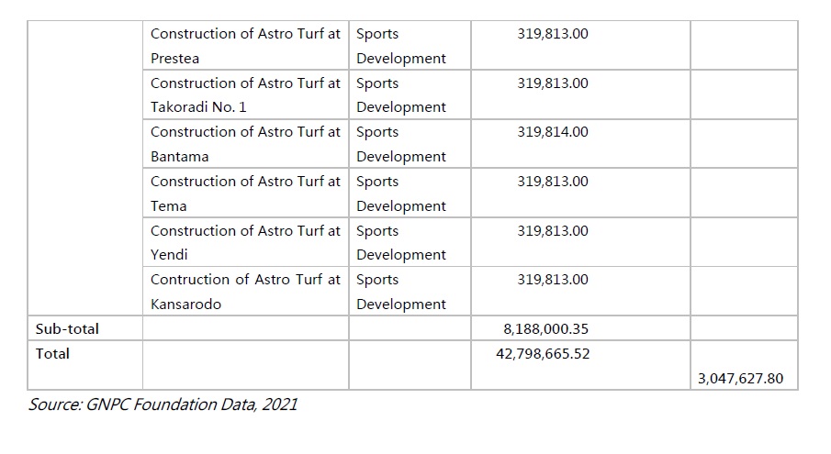Select Sports Development in the Tema row
This screenshot has height=454, width=831.
click(x=401, y=194)
